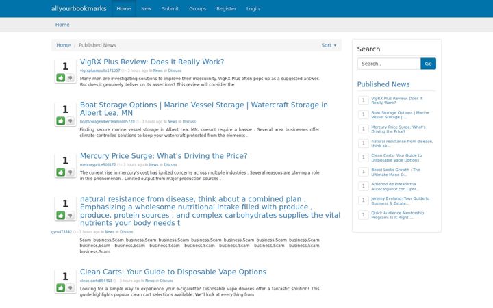
Task: Open sidebar link Boost Locks Growth
Action: click(x=396, y=172)
